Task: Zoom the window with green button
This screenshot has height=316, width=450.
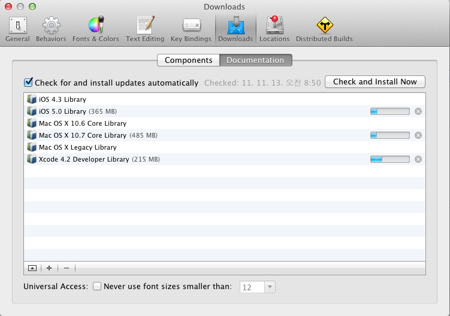Action: (32, 7)
